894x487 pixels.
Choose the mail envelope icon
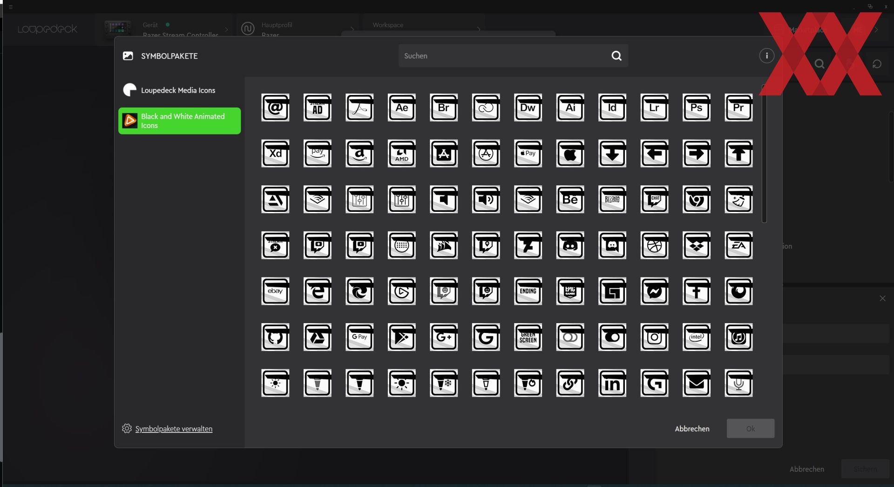pyautogui.click(x=697, y=383)
